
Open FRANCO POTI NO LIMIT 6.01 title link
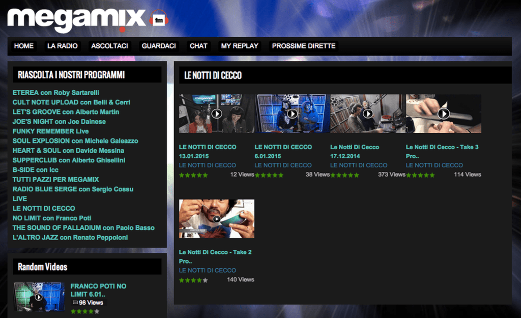(x=98, y=290)
